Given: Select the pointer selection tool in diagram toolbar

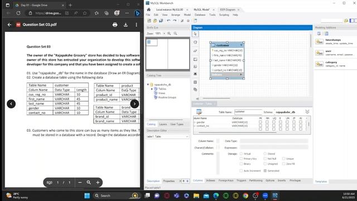Looking at the screenshot, I should [195, 34].
